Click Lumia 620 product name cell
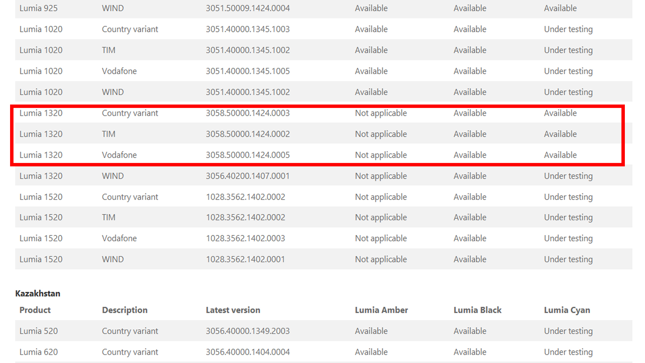This screenshot has width=645, height=363. tap(39, 352)
